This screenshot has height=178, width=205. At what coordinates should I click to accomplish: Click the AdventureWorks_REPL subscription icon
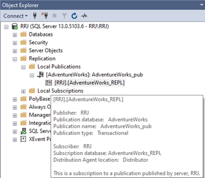49,83
